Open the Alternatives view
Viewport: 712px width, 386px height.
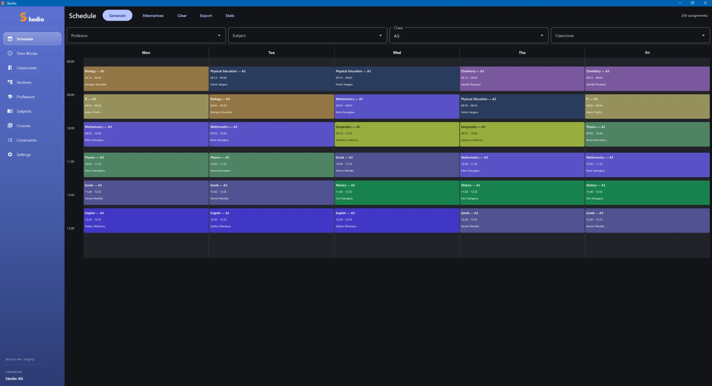153,16
